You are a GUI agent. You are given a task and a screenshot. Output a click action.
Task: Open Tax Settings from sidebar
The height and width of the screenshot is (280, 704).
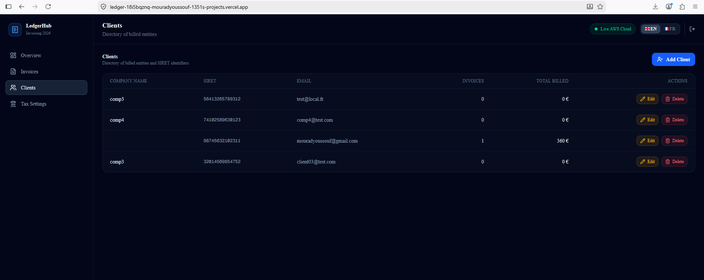point(46,104)
